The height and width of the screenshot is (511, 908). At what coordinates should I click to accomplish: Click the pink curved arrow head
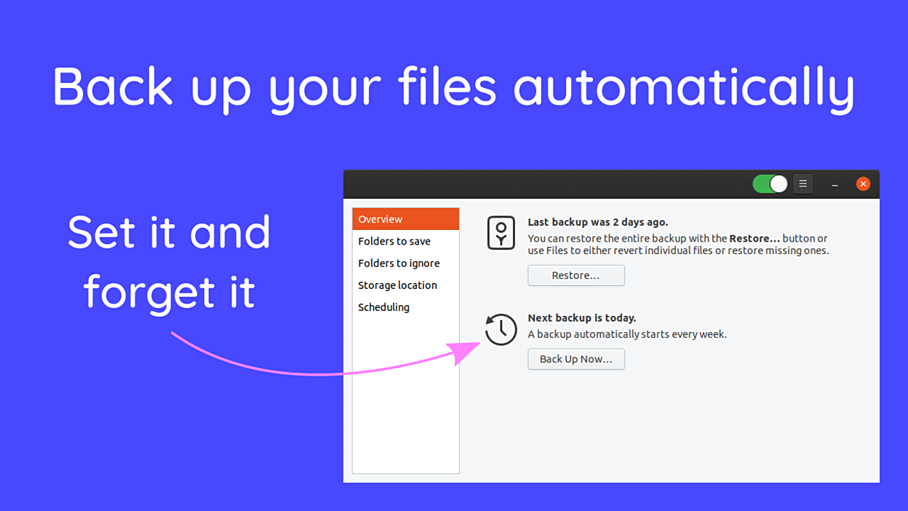466,352
